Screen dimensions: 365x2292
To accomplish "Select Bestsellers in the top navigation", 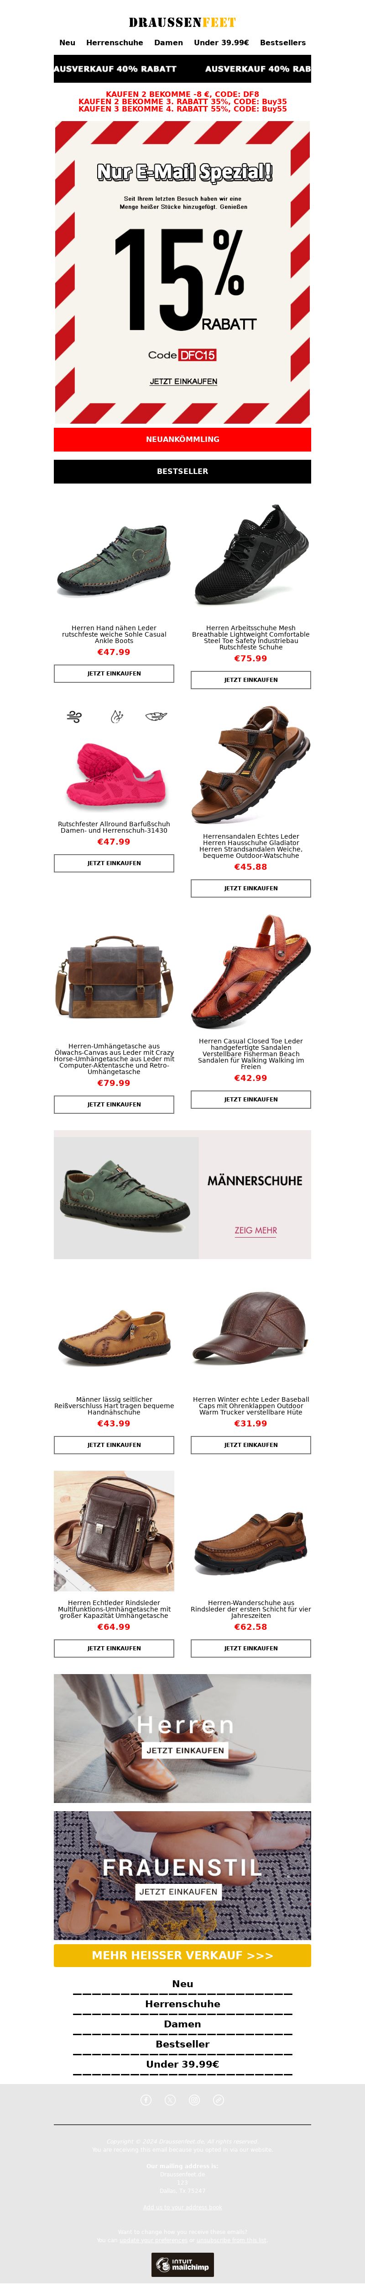I will 282,43.
